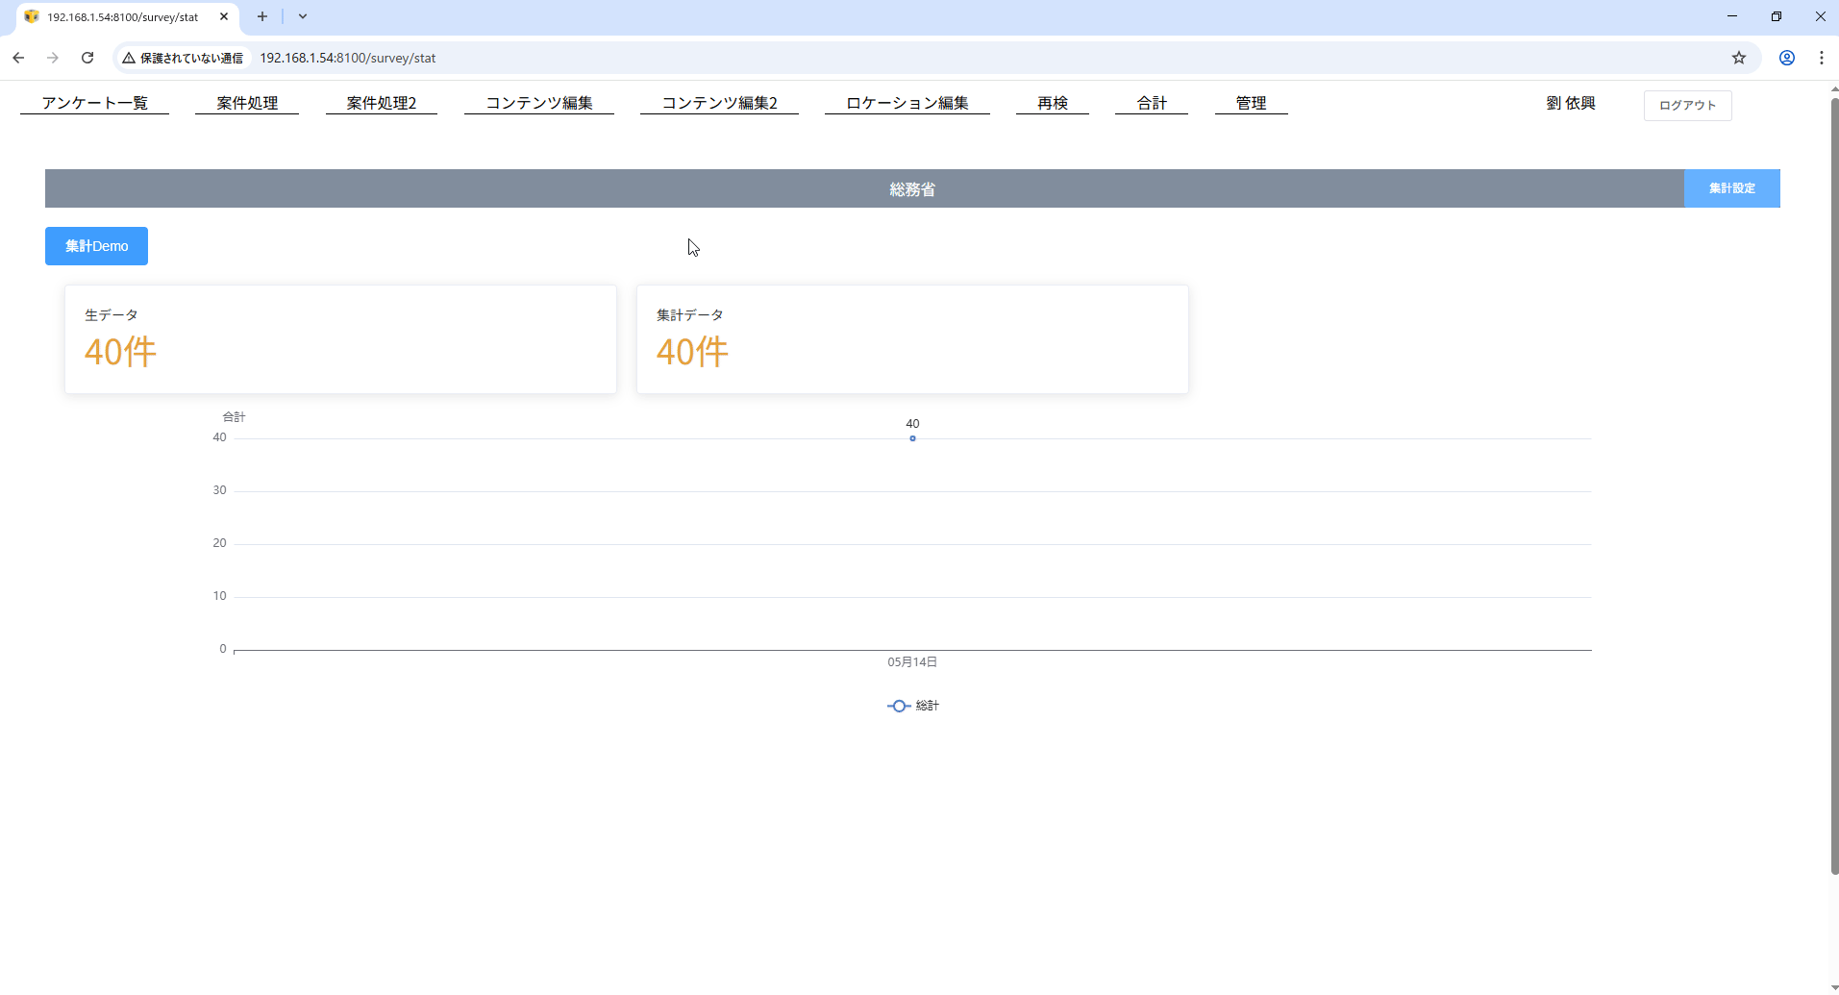Screen dimensions: 1839x995
Task: Click the 保護されていない通信 security warning icon
Action: (x=129, y=58)
